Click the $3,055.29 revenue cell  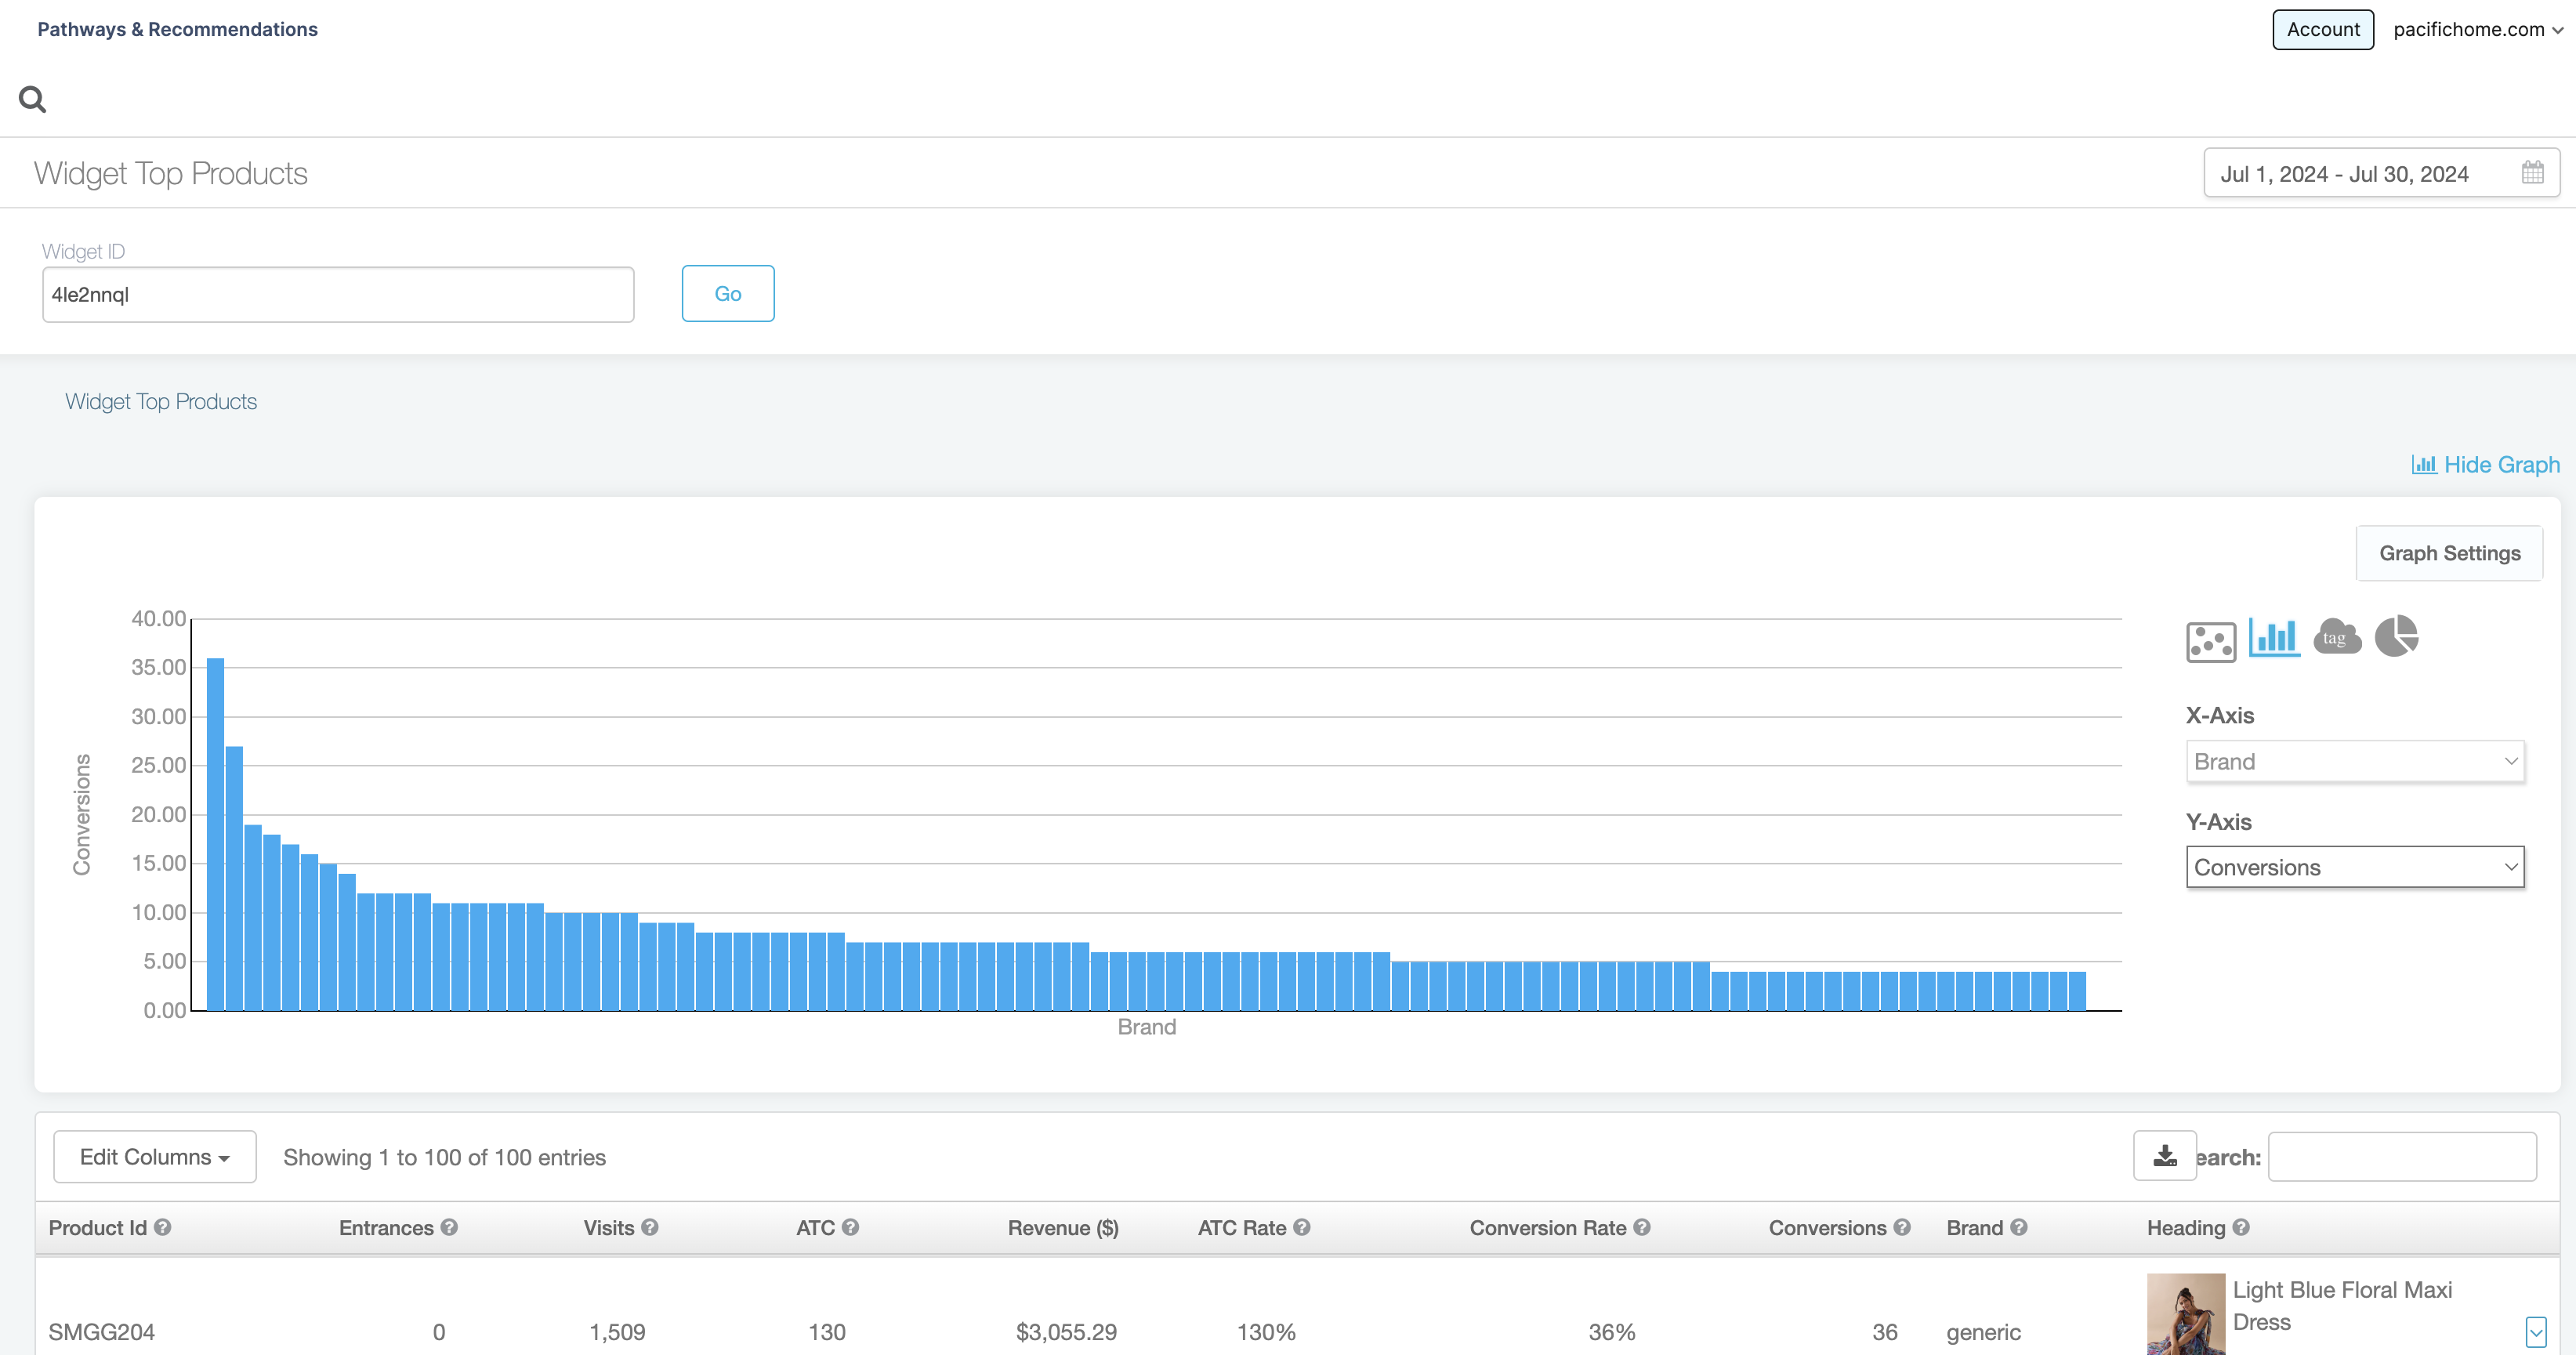tap(1066, 1332)
